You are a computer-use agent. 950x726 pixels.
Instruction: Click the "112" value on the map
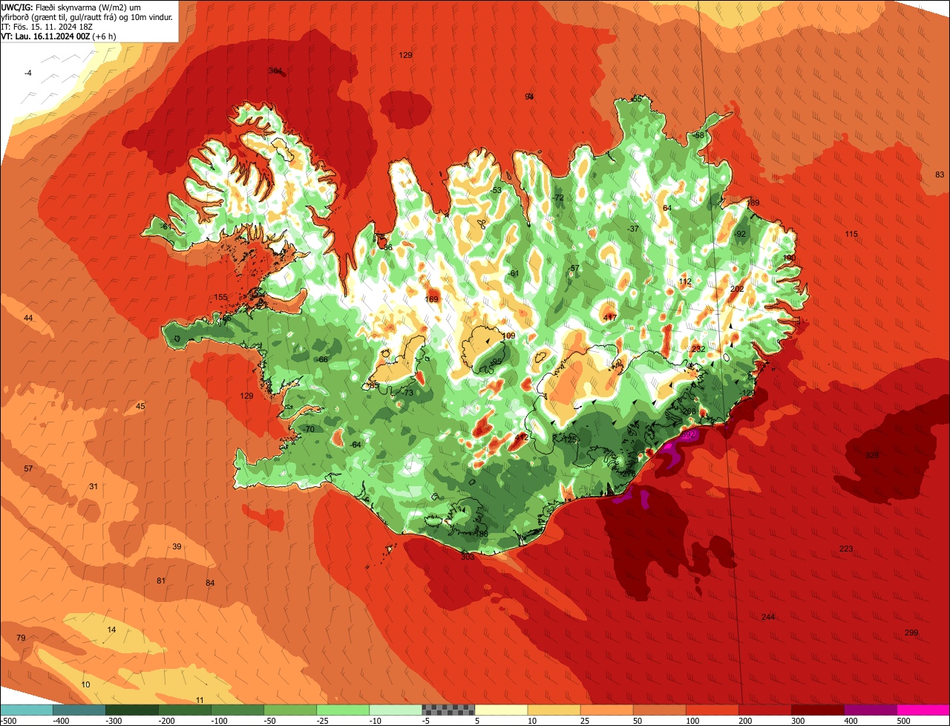(685, 281)
